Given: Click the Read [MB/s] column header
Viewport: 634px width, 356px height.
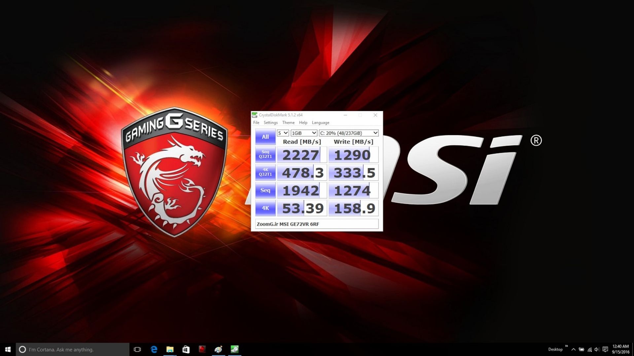Looking at the screenshot, I should 302,142.
